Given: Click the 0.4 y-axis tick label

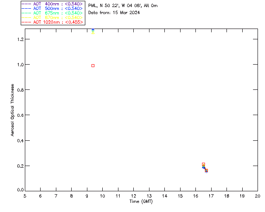Looking at the screenshot, I should [20, 141].
